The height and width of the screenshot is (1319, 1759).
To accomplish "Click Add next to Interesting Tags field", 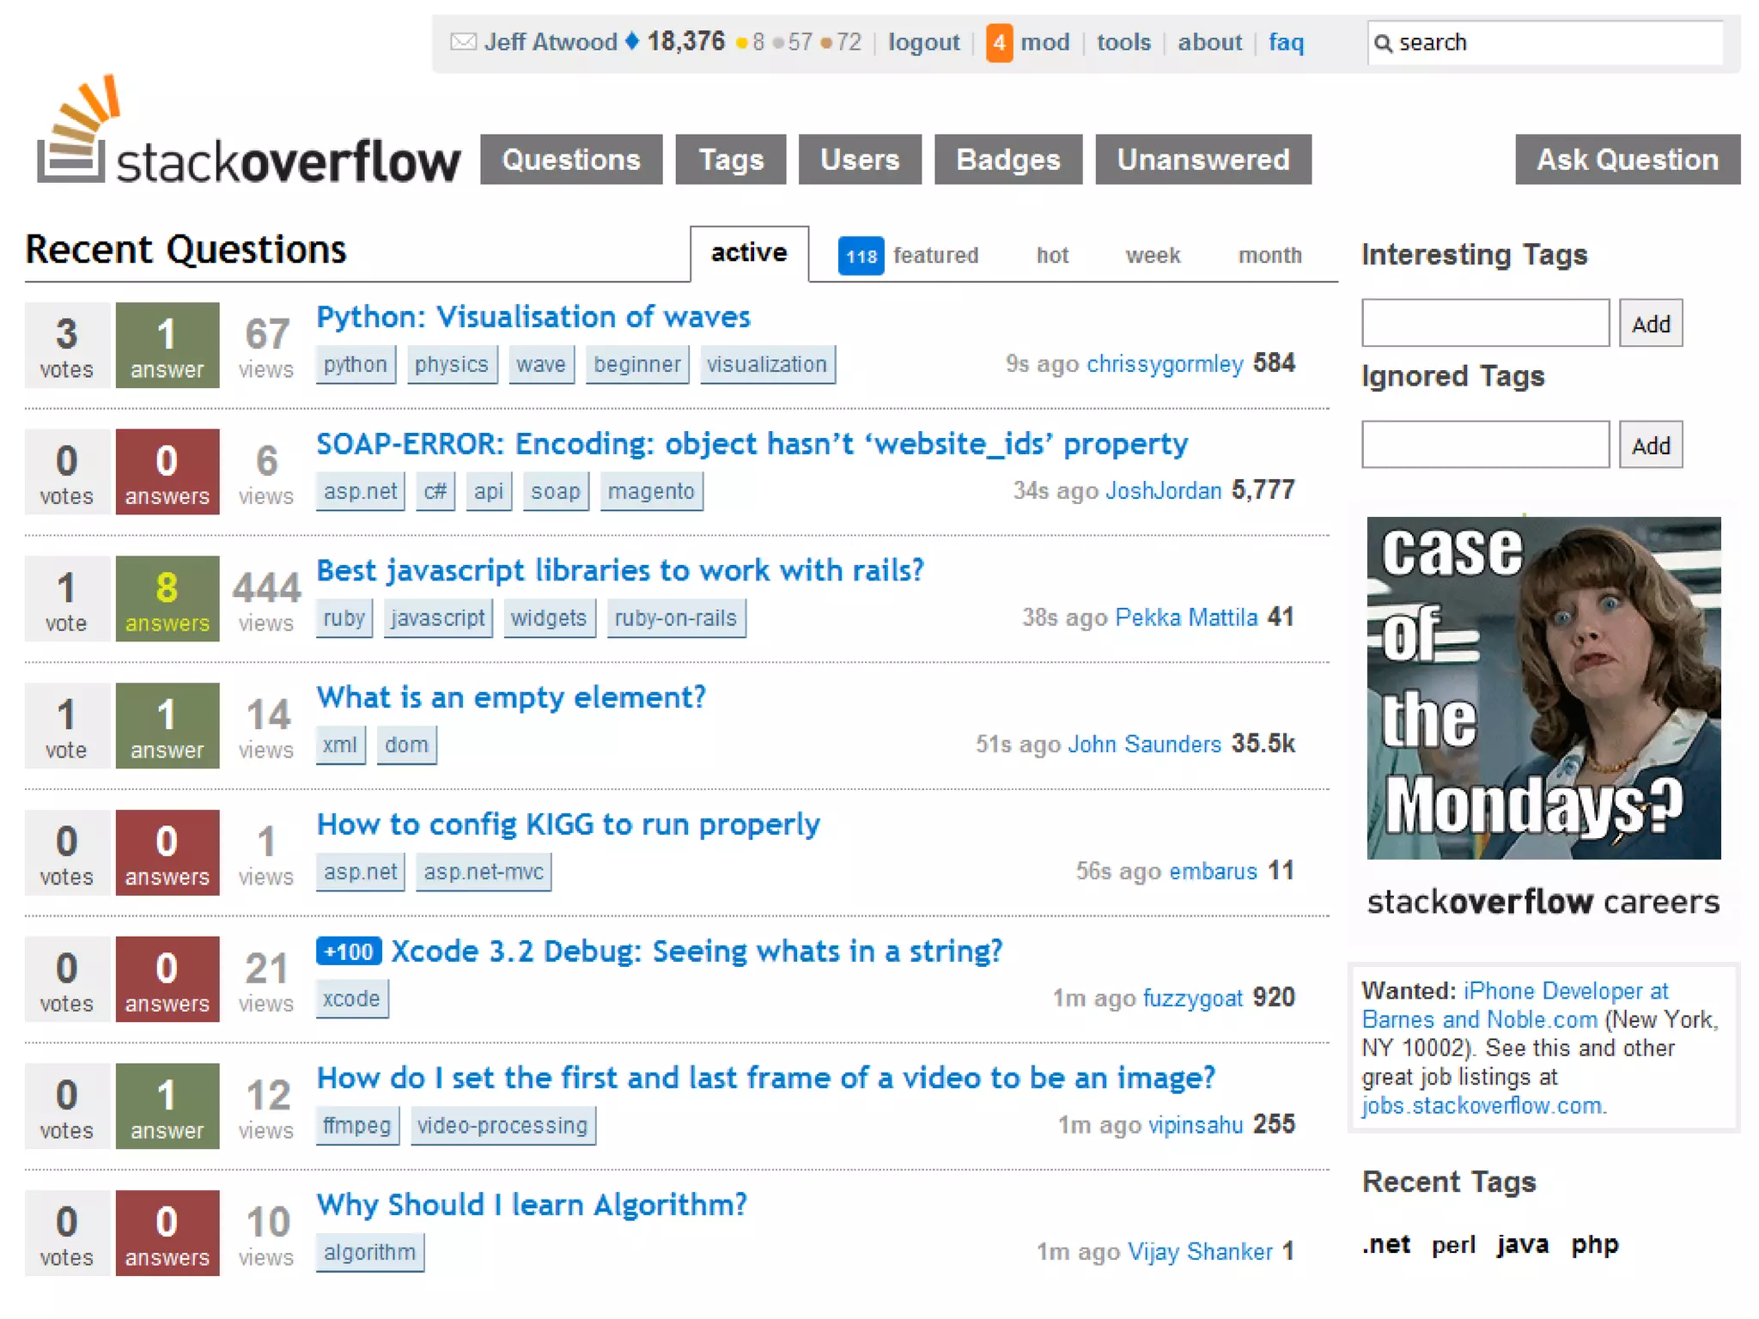I will (1650, 324).
